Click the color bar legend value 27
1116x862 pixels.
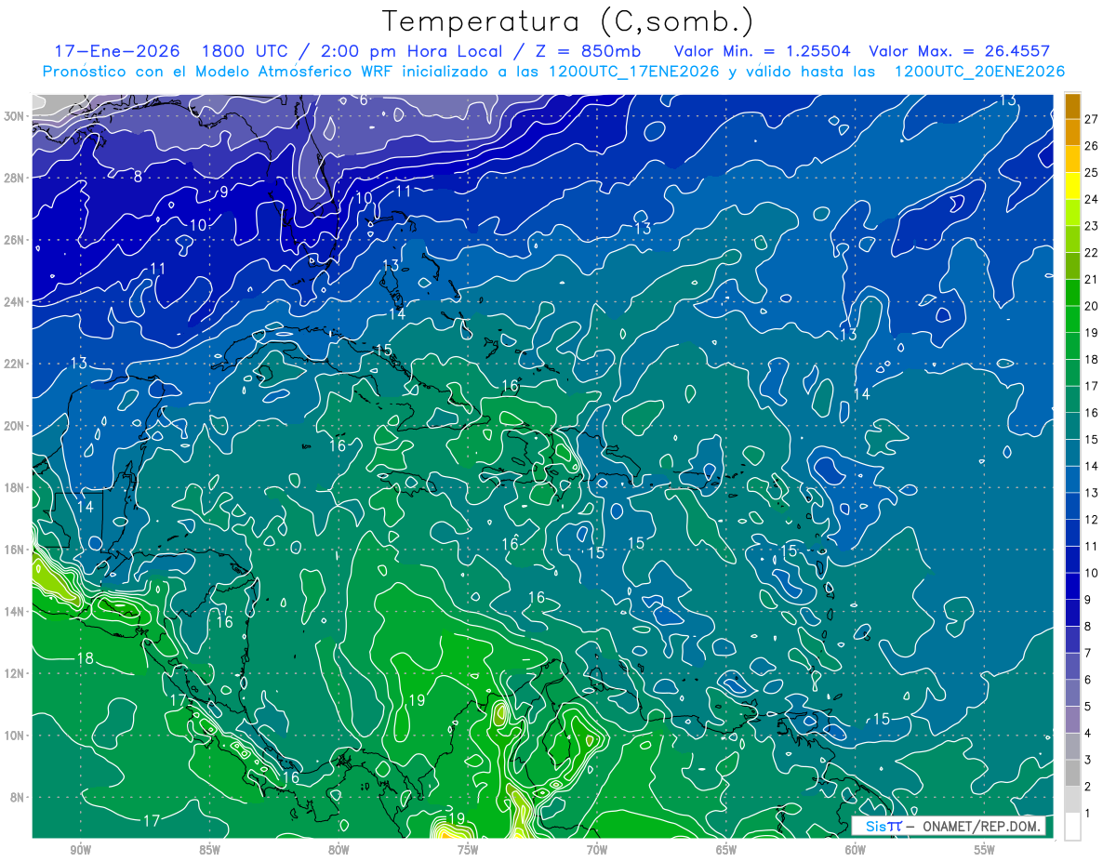point(1092,119)
